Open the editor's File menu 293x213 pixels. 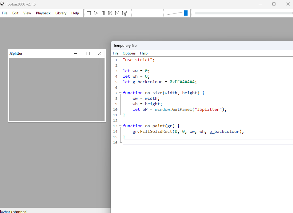coord(116,53)
